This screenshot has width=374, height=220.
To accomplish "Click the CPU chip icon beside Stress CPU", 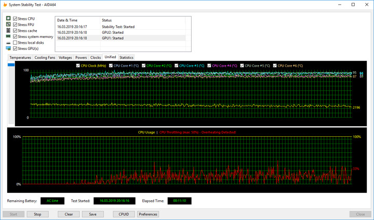I will click(8, 19).
